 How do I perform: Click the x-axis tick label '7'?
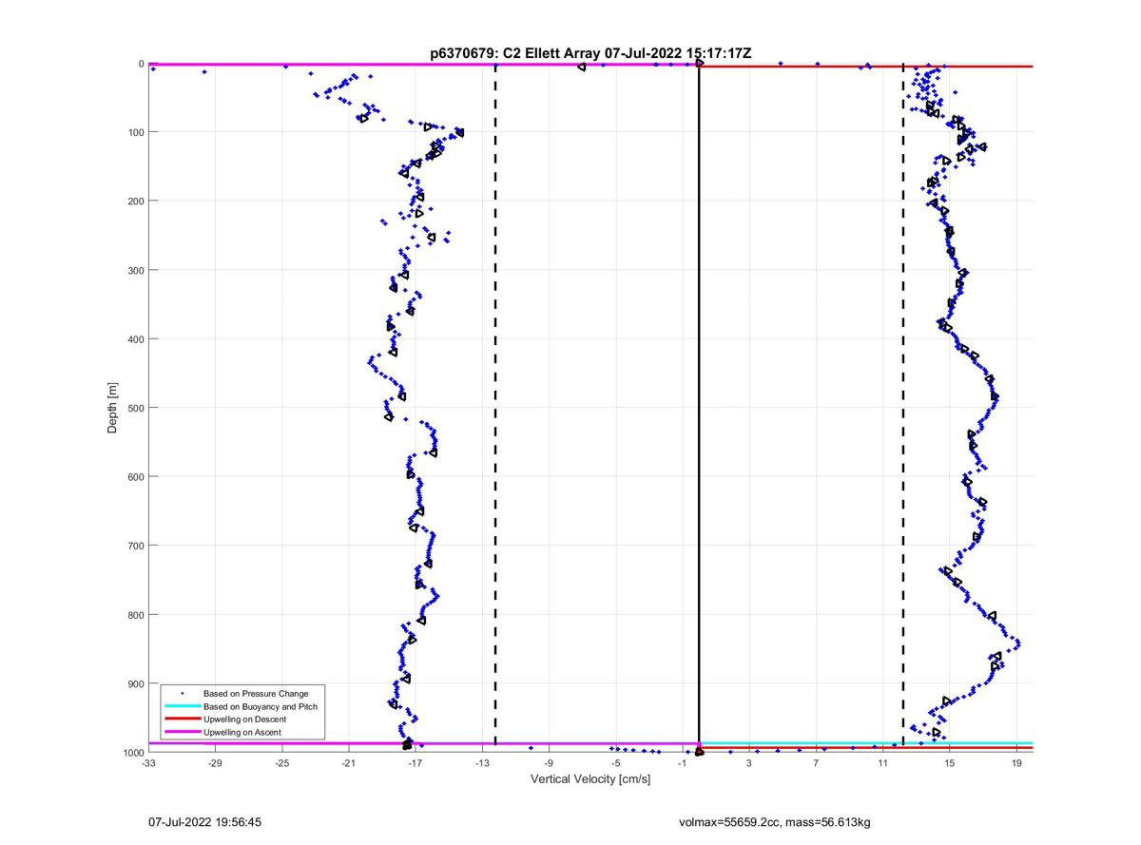pos(816,763)
